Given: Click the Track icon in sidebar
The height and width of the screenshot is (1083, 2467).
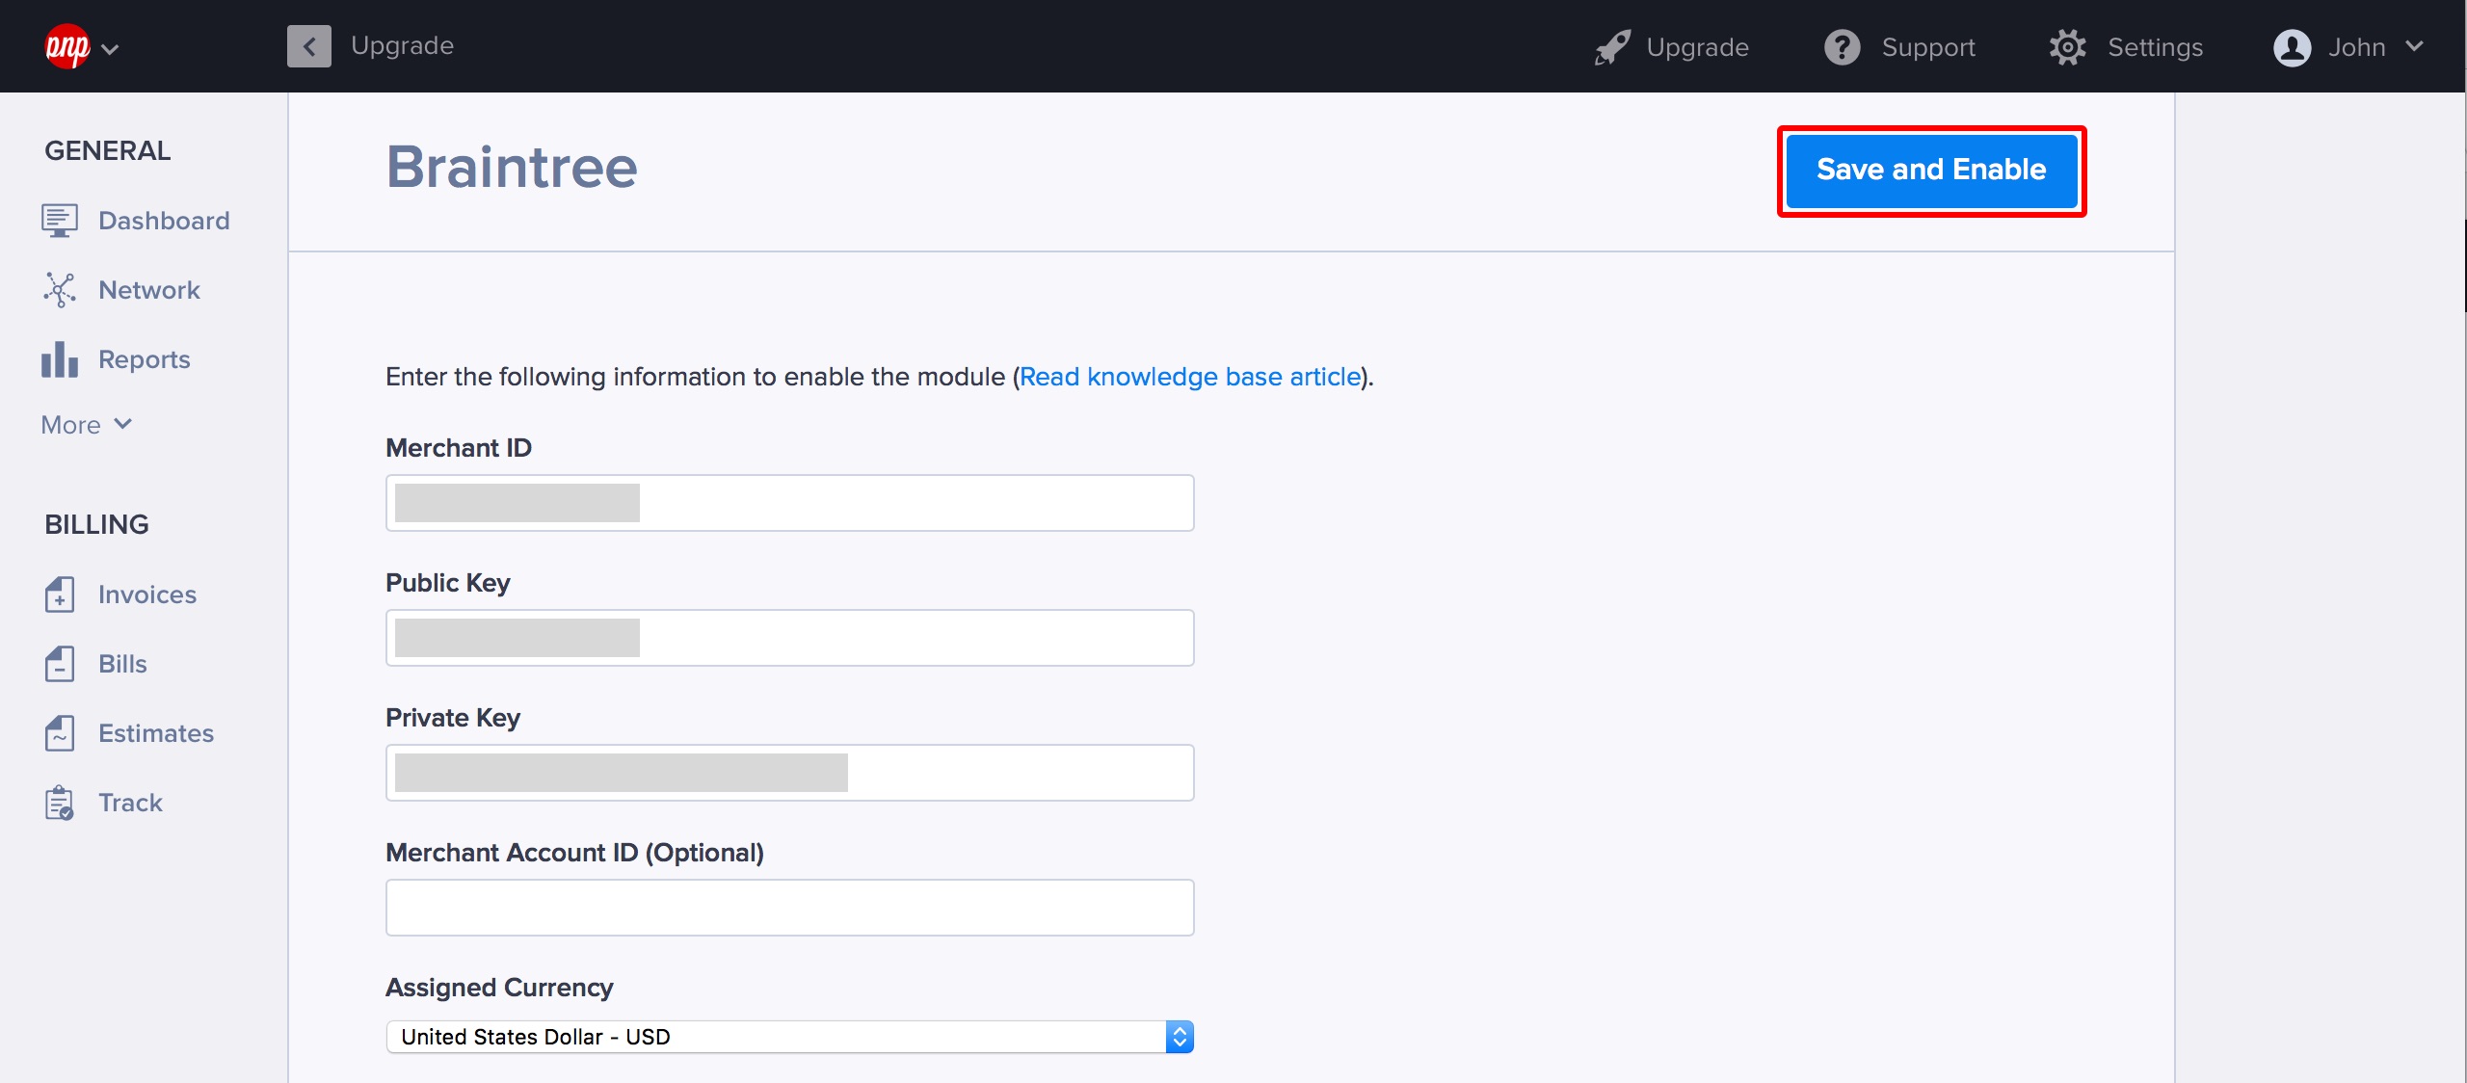Looking at the screenshot, I should [58, 803].
